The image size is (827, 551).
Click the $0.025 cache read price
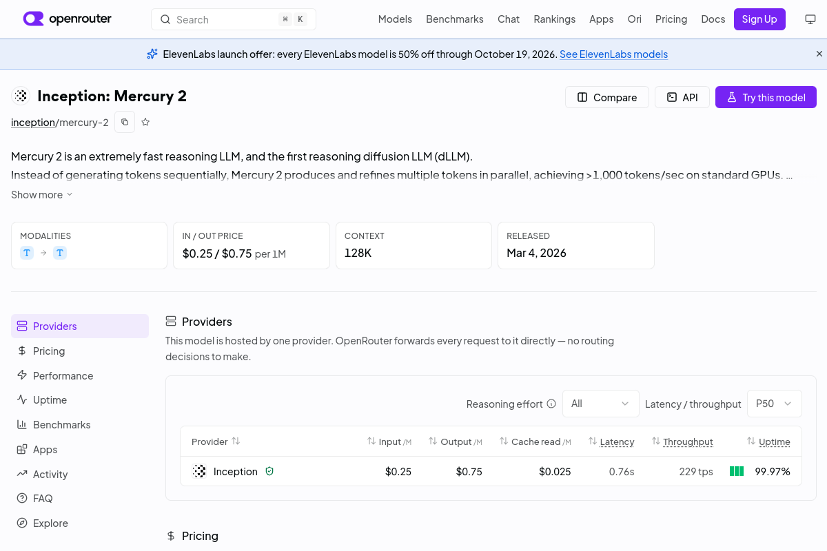[x=555, y=471]
